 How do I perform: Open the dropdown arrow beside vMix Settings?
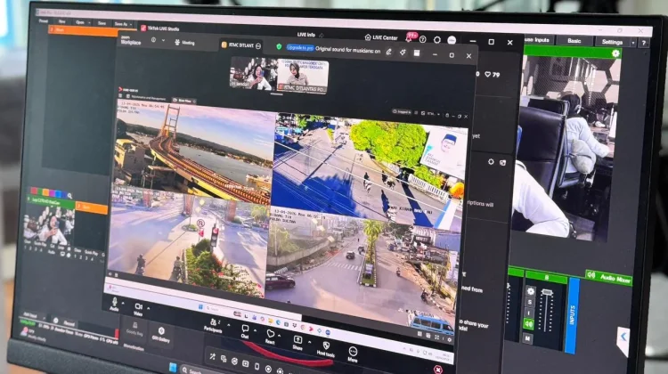pyautogui.click(x=633, y=43)
